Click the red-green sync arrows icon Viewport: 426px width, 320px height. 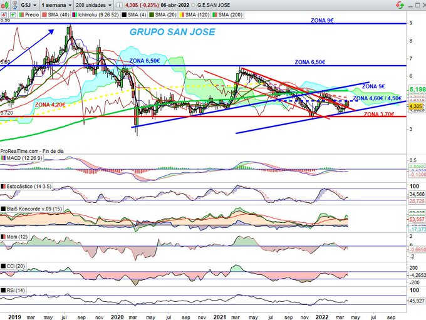click(x=400, y=5)
